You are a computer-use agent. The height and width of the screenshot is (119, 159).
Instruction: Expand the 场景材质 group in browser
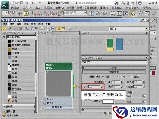tap(19, 111)
